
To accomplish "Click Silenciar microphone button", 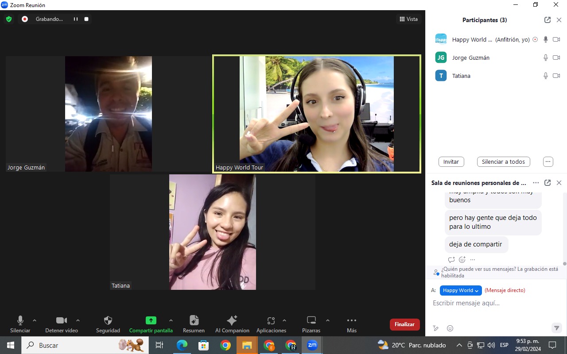I will (20, 324).
